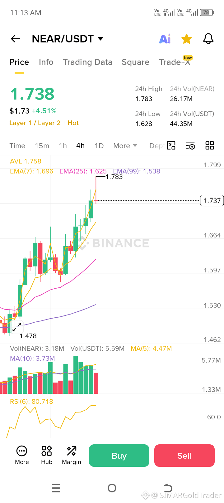Image resolution: width=224 pixels, height=503 pixels.
Task: Tap the 1.783 high marker on chart
Action: coord(114,177)
